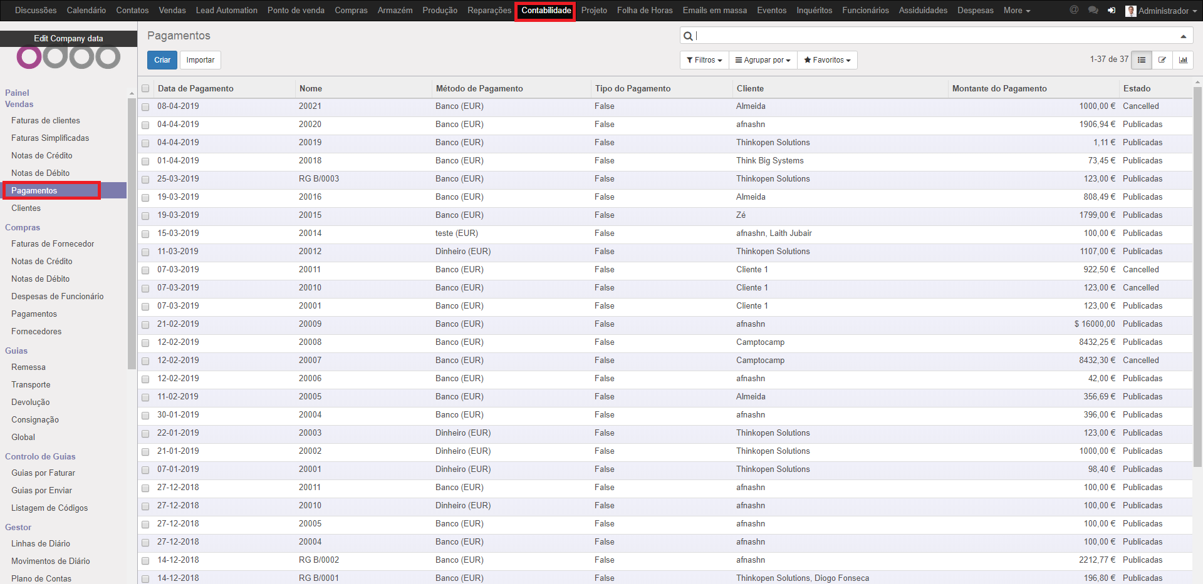Open the Favoritos dropdown
Viewport: 1203px width, 584px height.
point(827,60)
